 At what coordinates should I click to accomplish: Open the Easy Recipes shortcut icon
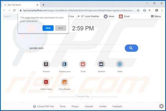(64, 82)
